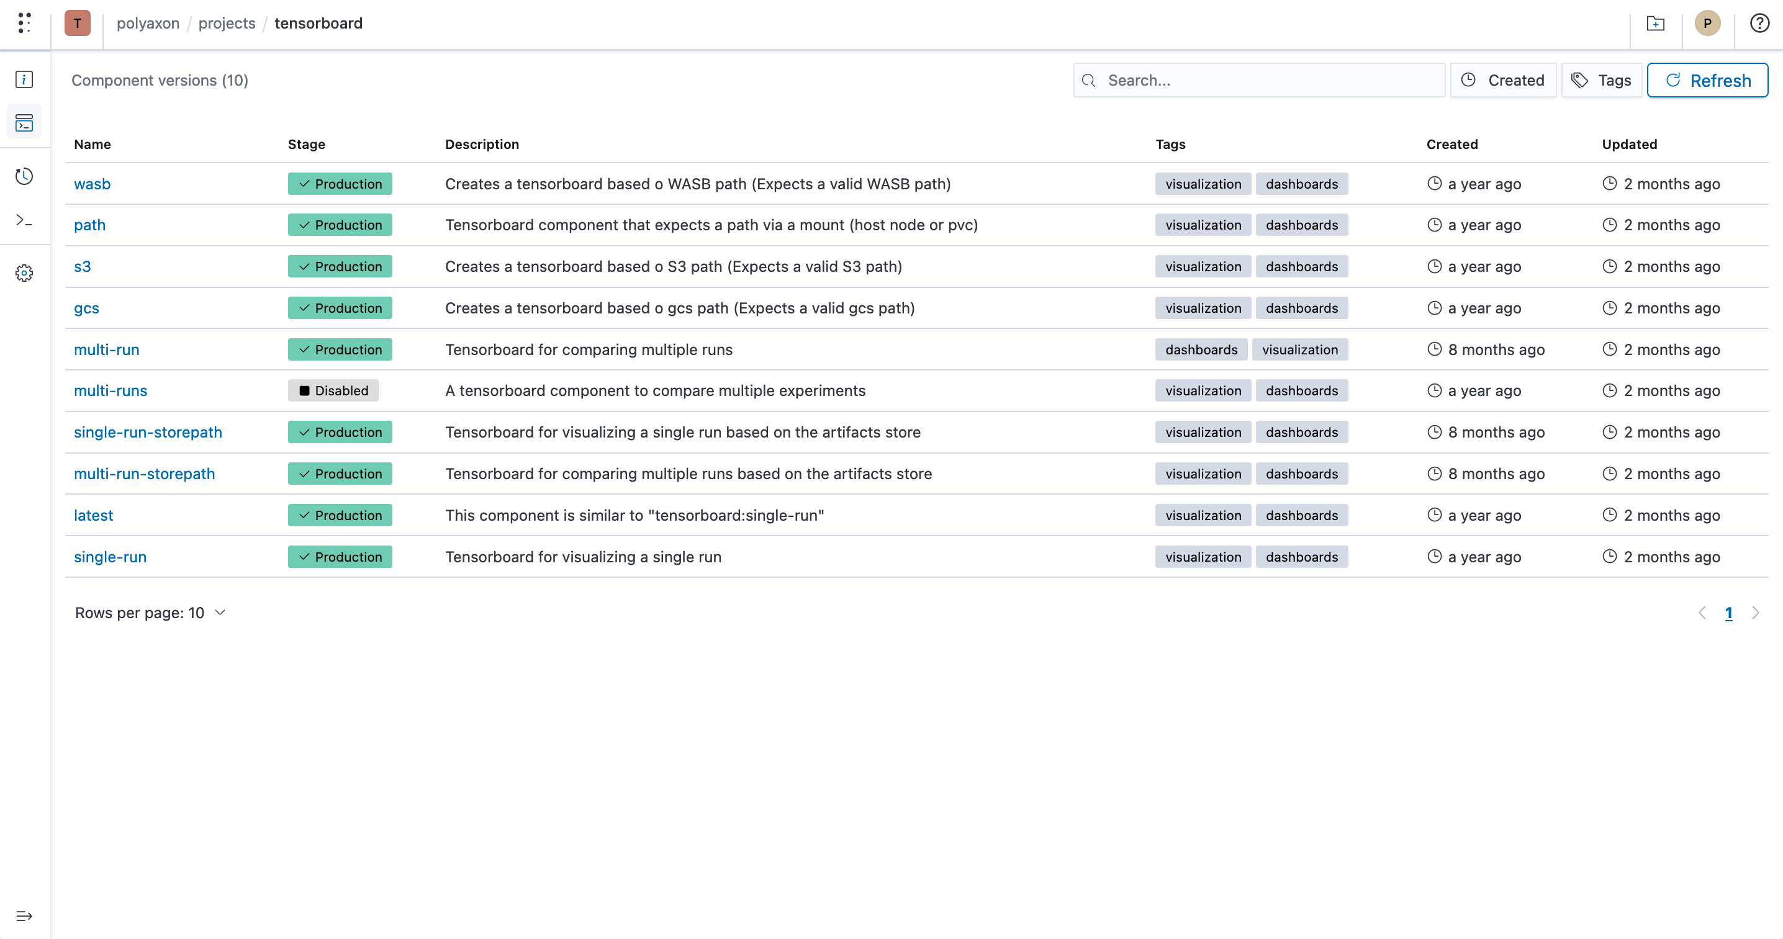
Task: Open the multi-runs component version
Action: pyautogui.click(x=111, y=390)
